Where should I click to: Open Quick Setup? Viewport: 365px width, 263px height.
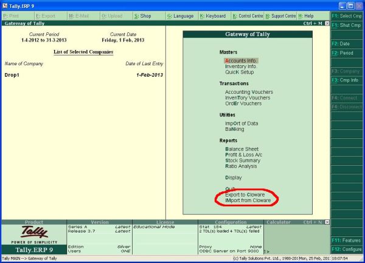tap(239, 72)
